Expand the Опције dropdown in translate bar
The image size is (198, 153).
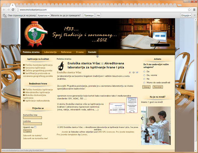[x=186, y=15]
